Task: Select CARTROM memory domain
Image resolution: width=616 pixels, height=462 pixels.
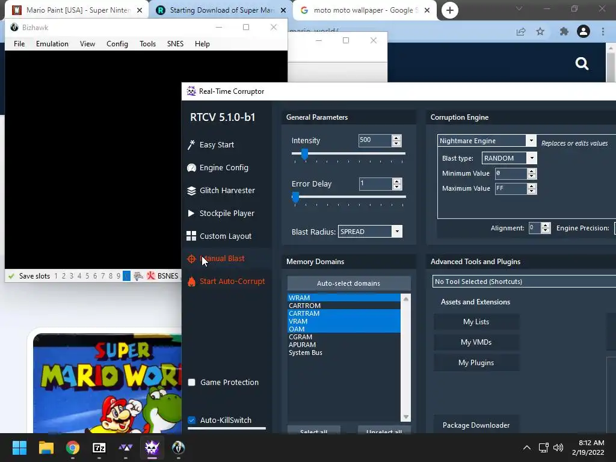Action: pyautogui.click(x=344, y=306)
